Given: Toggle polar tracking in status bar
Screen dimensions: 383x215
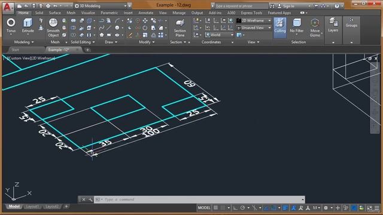Looking at the screenshot, I should coord(242,208).
